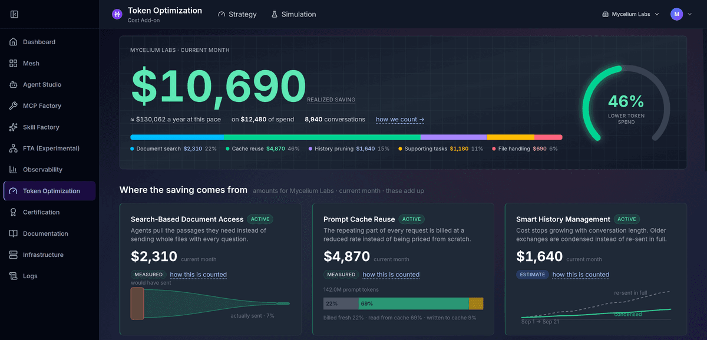
Task: Click the Mesh grid icon
Action: tap(14, 63)
